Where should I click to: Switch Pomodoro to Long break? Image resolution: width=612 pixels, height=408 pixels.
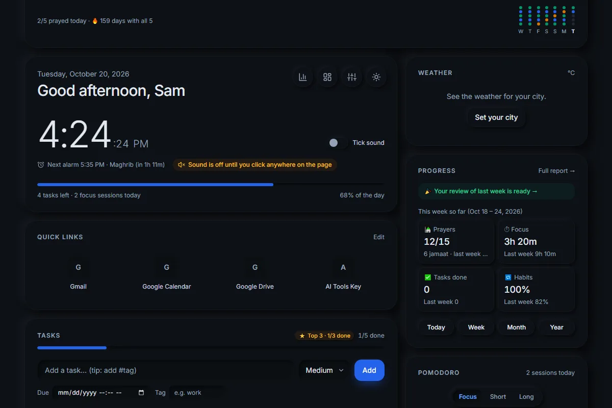pyautogui.click(x=526, y=397)
